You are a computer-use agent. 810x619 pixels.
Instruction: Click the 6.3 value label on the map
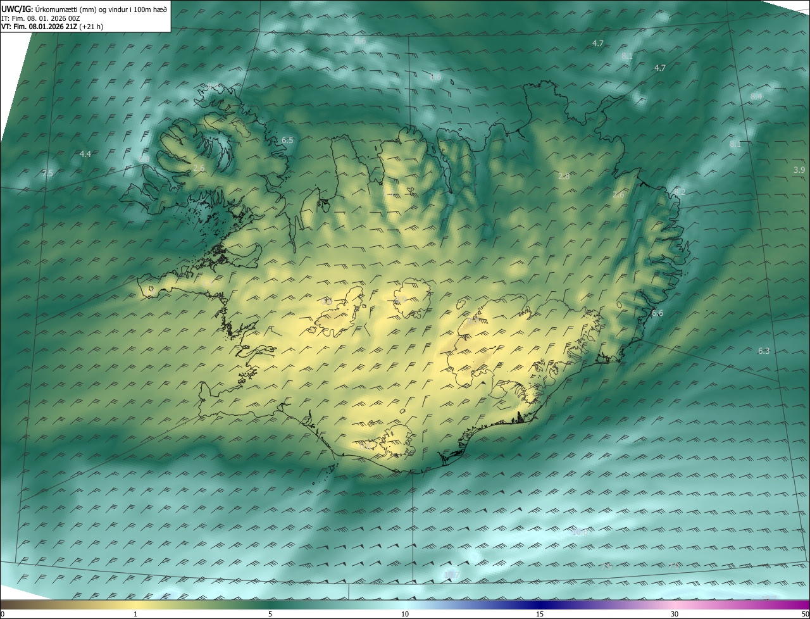[764, 351]
